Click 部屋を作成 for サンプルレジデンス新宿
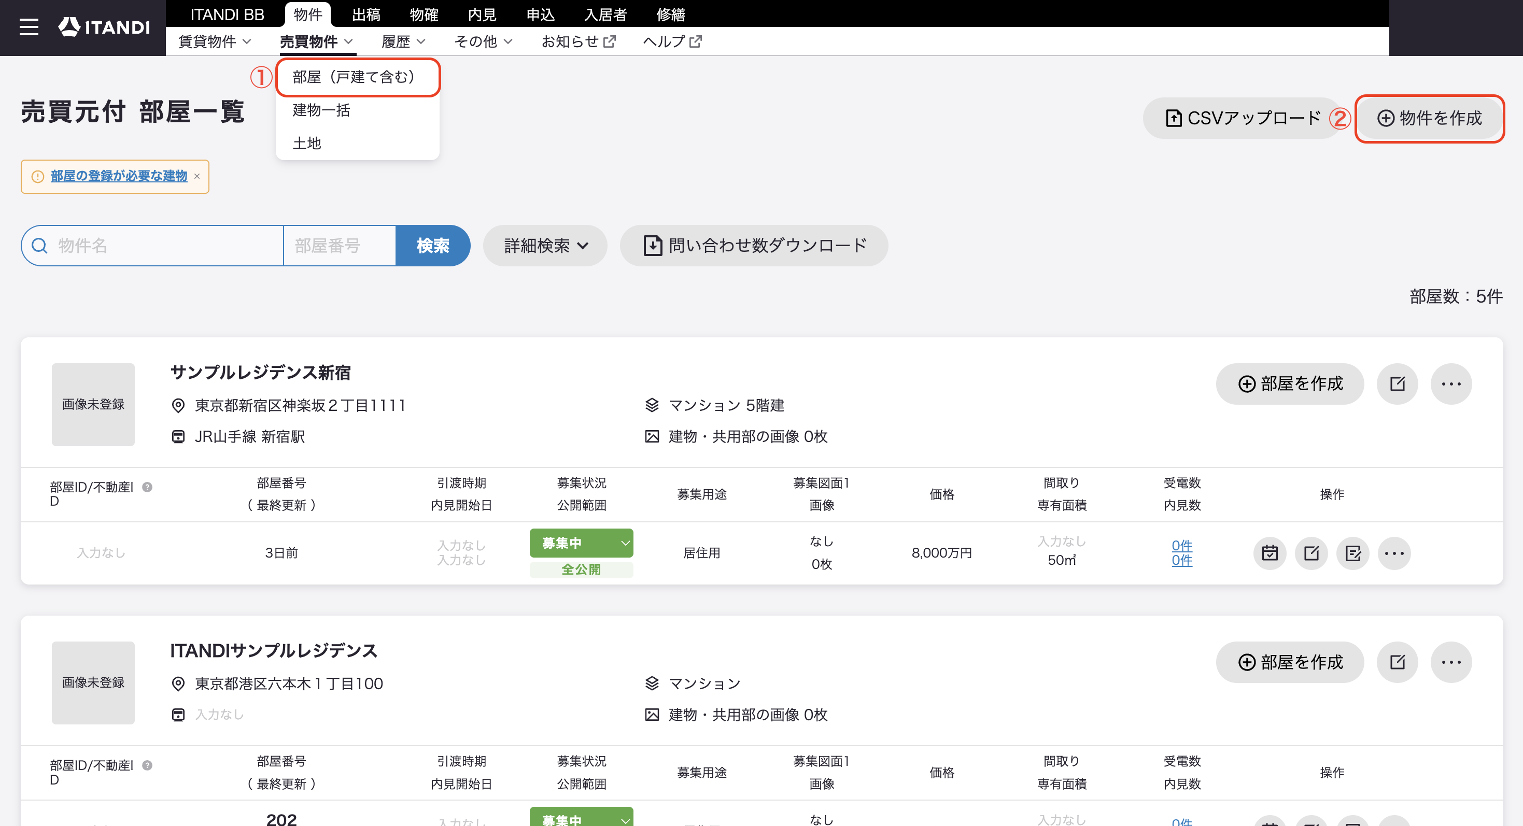This screenshot has width=1523, height=826. [x=1289, y=384]
